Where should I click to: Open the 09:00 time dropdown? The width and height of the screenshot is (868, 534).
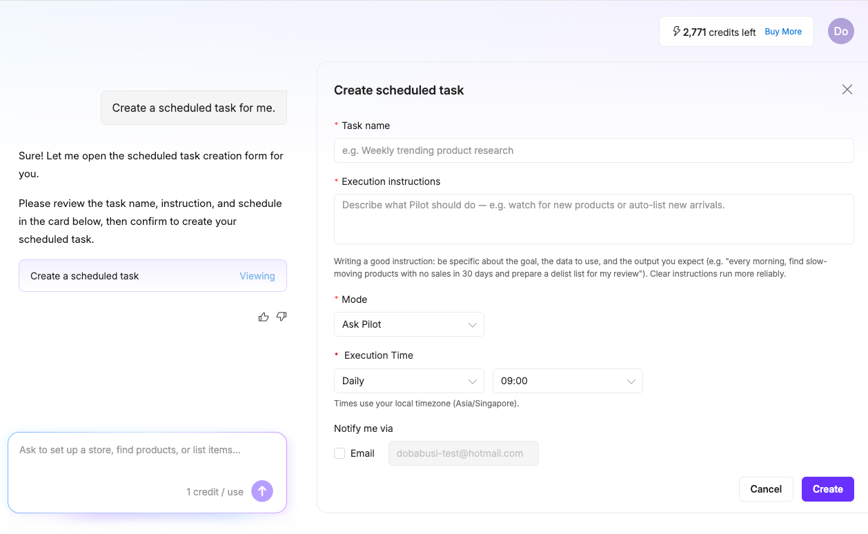(x=568, y=381)
